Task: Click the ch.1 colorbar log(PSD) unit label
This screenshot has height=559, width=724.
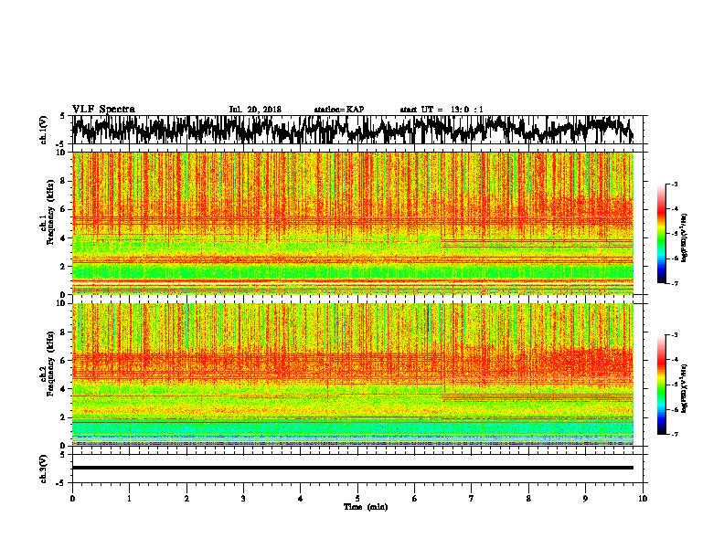Action: (685, 238)
